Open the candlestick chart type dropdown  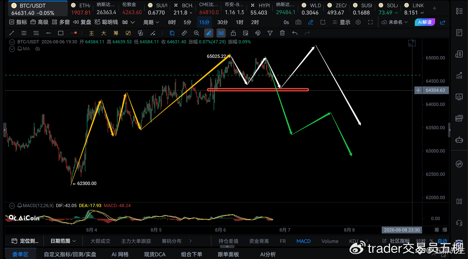pyautogui.click(x=128, y=22)
